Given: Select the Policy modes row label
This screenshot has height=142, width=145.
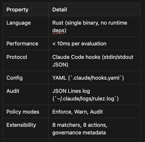Looking at the screenshot, I should [23, 112].
